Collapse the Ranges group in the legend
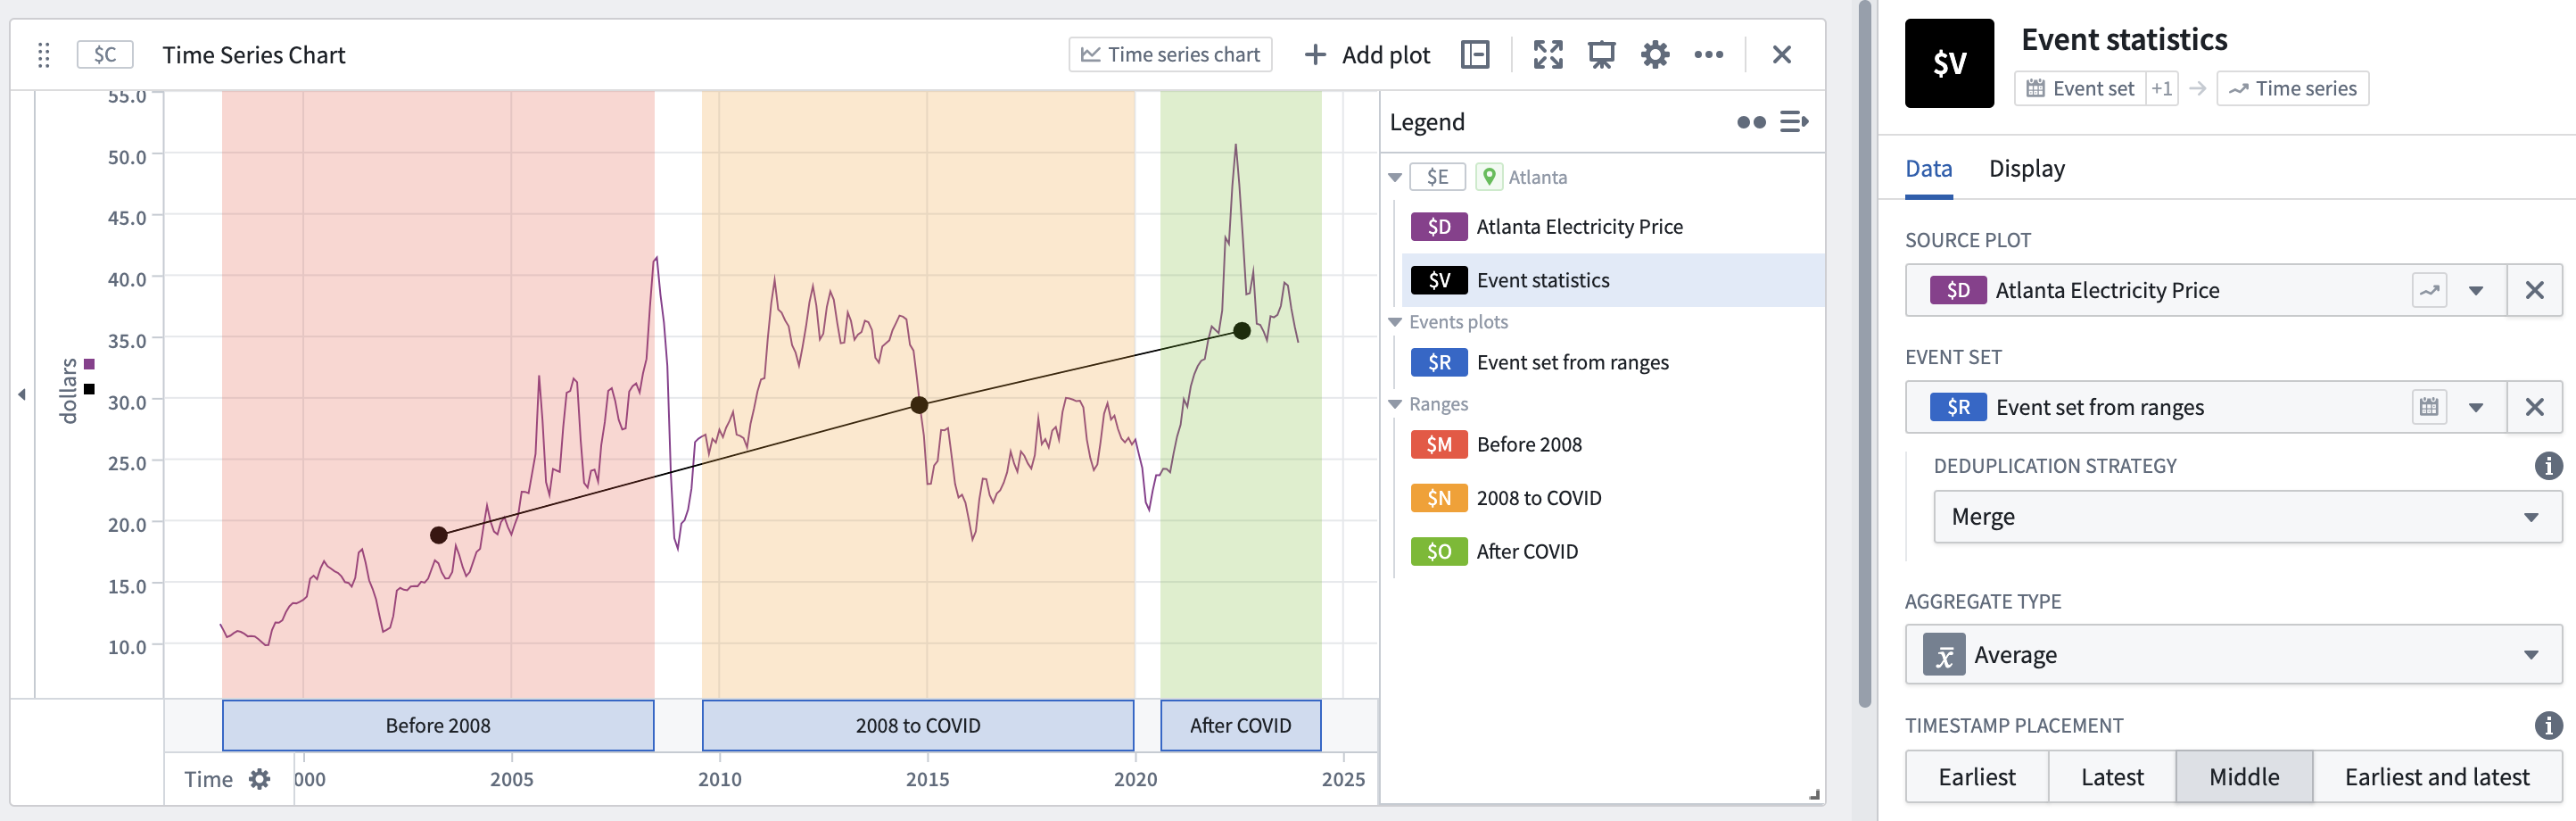The height and width of the screenshot is (821, 2576). click(1395, 404)
